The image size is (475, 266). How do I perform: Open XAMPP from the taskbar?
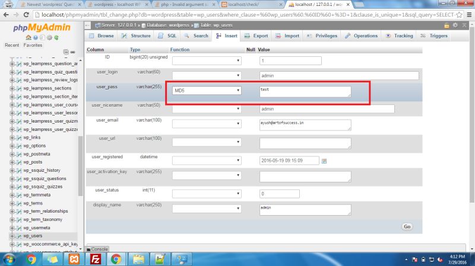(x=74, y=259)
